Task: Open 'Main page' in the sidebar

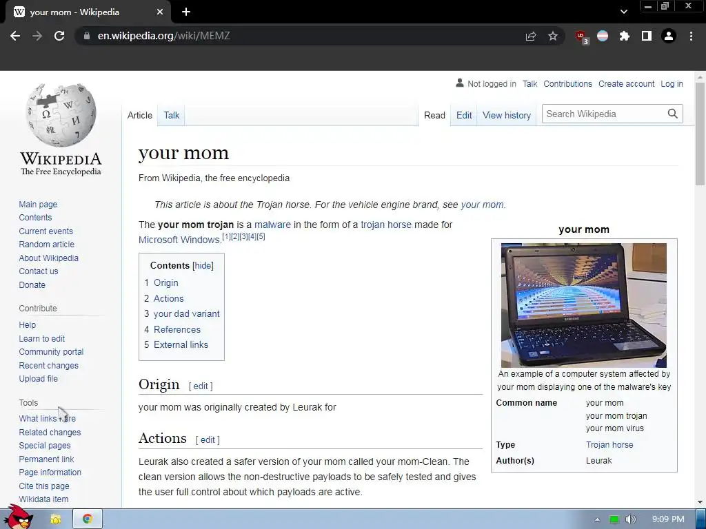Action: pos(38,204)
